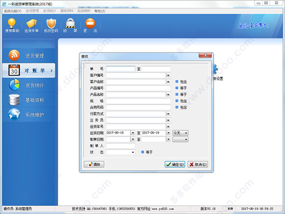Click the 单号 start input field
This screenshot has width=285, height=214.
[x=121, y=69]
